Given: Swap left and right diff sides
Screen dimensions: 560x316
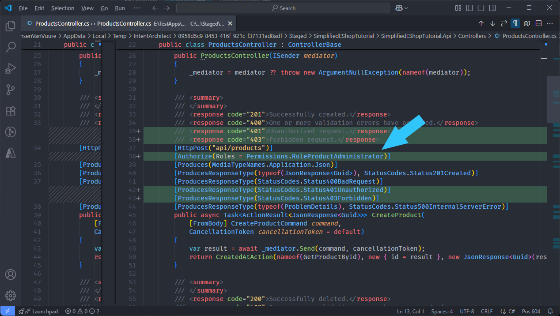Looking at the screenshot, I should coord(504,23).
